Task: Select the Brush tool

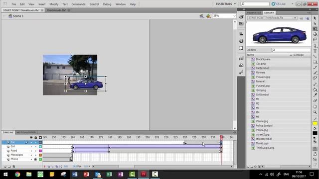Action: [x=315, y=73]
